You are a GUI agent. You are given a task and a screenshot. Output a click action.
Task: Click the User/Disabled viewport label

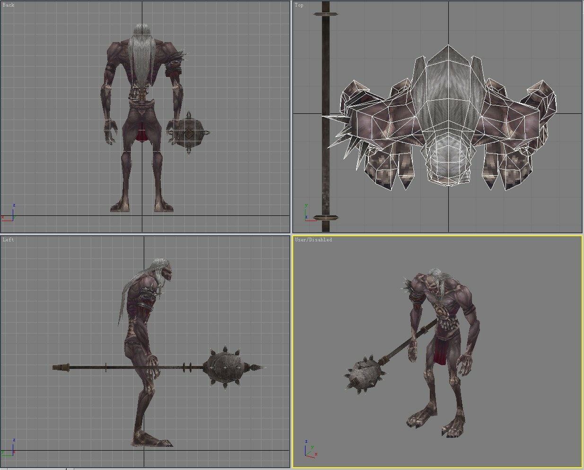click(314, 239)
